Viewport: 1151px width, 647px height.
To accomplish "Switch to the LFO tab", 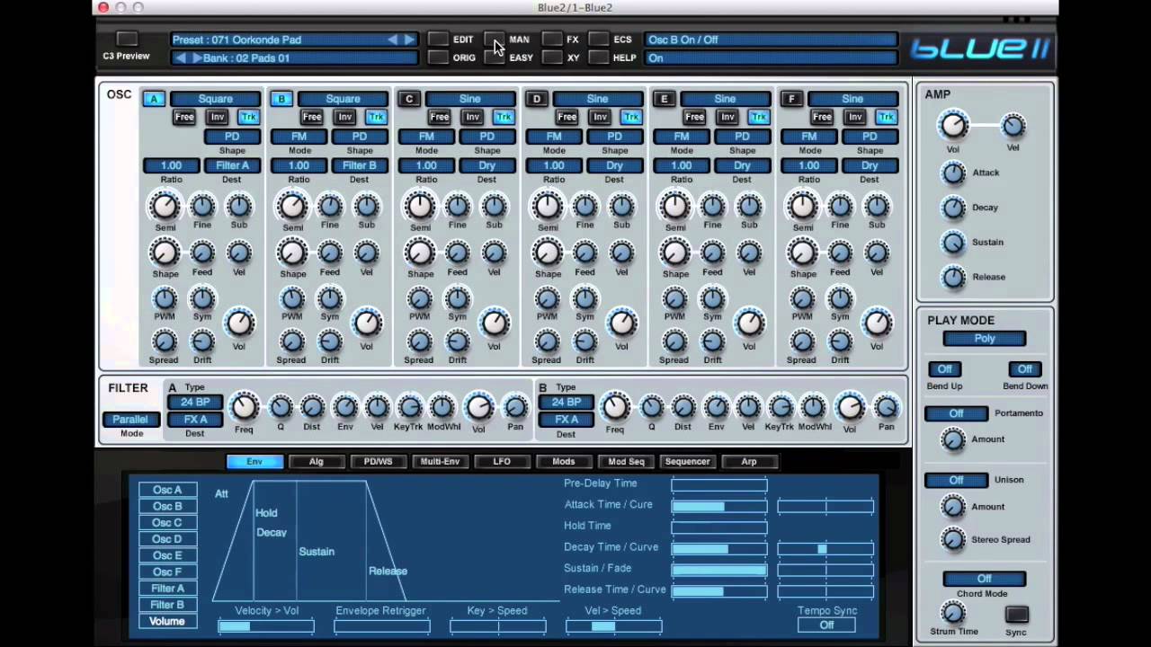I will pyautogui.click(x=502, y=462).
